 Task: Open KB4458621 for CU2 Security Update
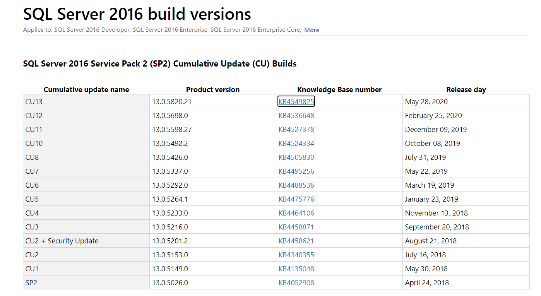point(296,241)
